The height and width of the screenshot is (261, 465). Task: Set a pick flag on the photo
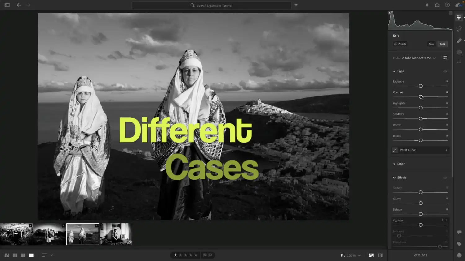(205, 255)
